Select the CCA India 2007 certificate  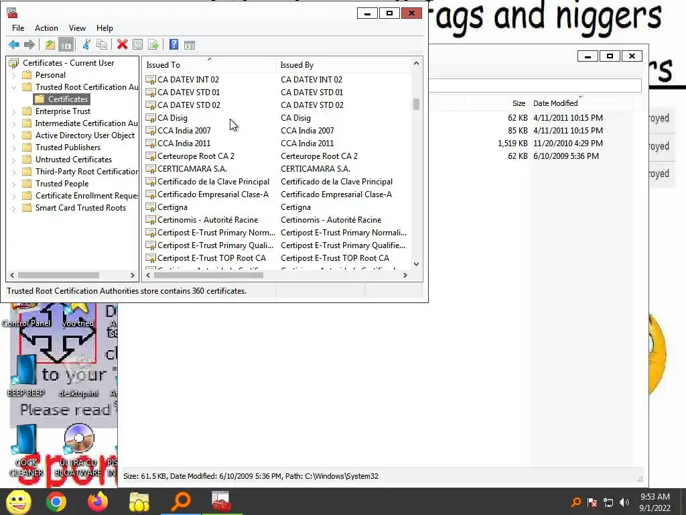184,131
